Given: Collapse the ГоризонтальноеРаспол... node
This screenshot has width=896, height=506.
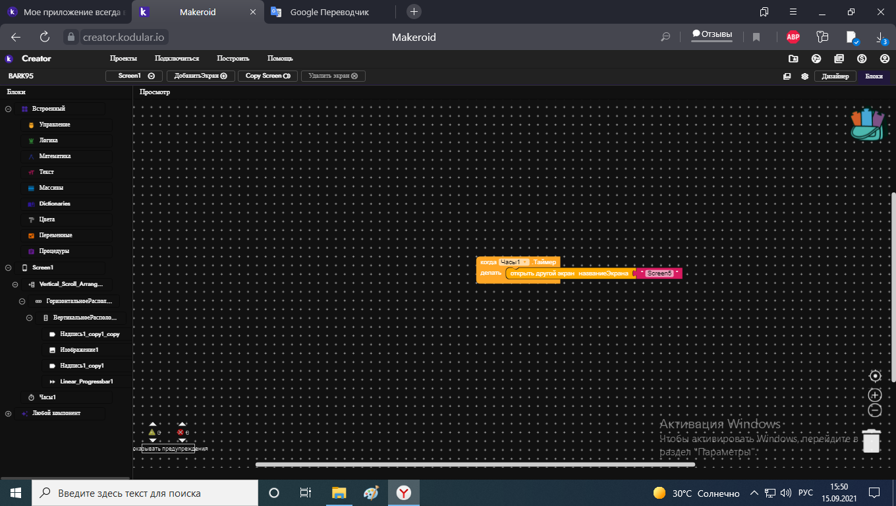Looking at the screenshot, I should coord(22,300).
